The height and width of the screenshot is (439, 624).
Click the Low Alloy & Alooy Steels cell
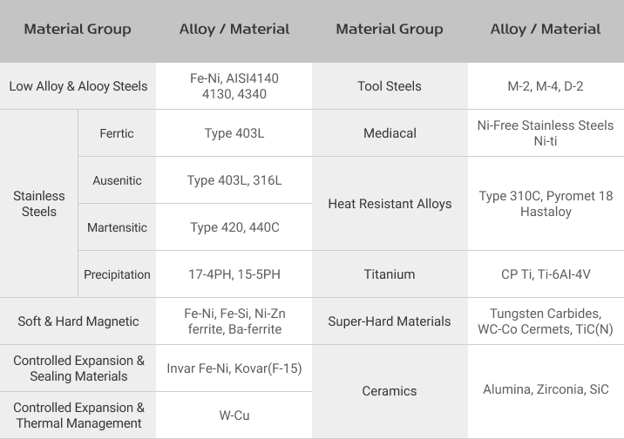point(78,86)
